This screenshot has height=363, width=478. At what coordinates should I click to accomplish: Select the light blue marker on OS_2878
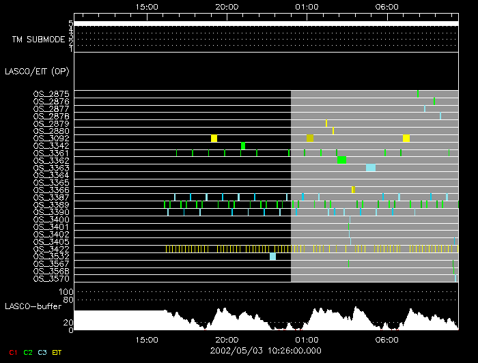[440, 116]
